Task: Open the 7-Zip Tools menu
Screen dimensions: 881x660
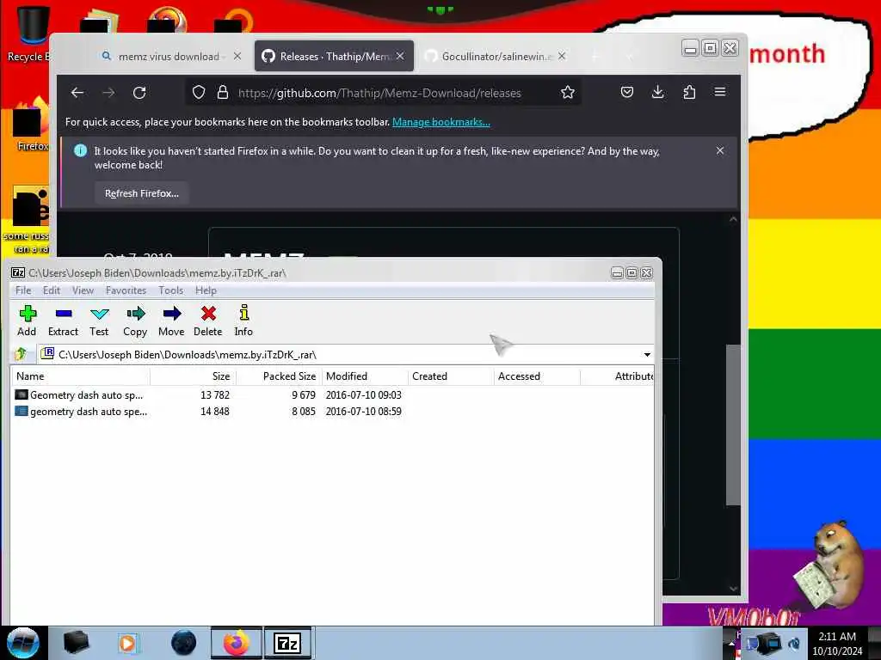Action: 171,290
